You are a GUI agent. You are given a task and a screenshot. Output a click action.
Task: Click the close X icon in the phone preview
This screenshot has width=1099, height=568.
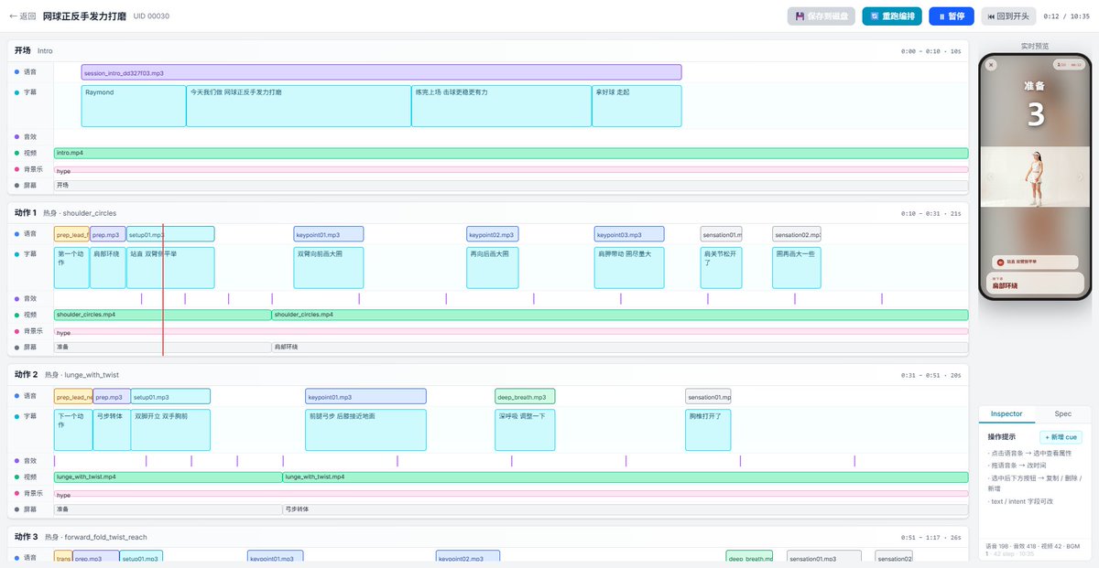[991, 65]
